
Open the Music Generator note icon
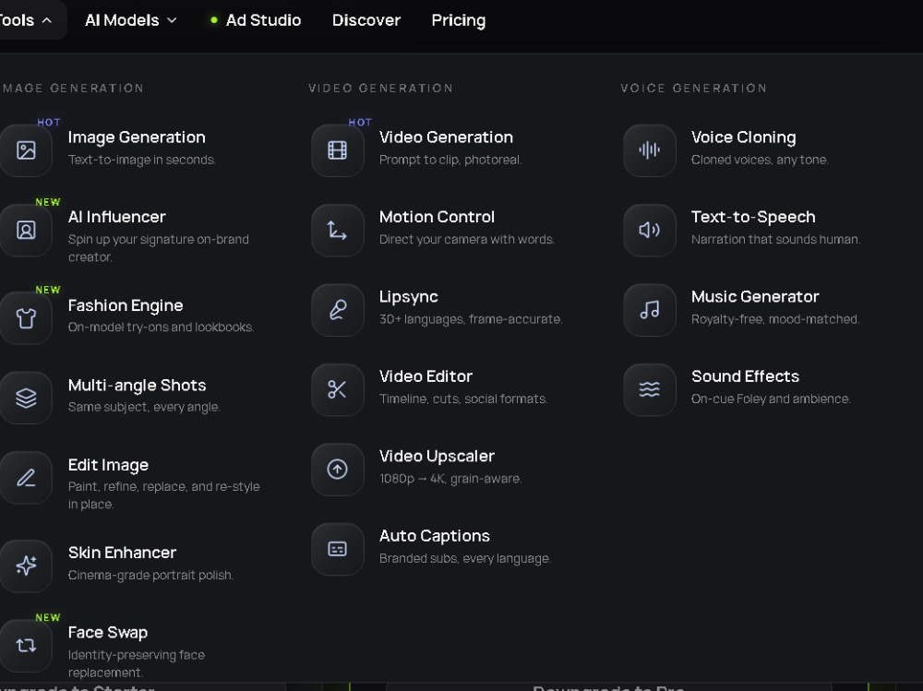pos(649,310)
